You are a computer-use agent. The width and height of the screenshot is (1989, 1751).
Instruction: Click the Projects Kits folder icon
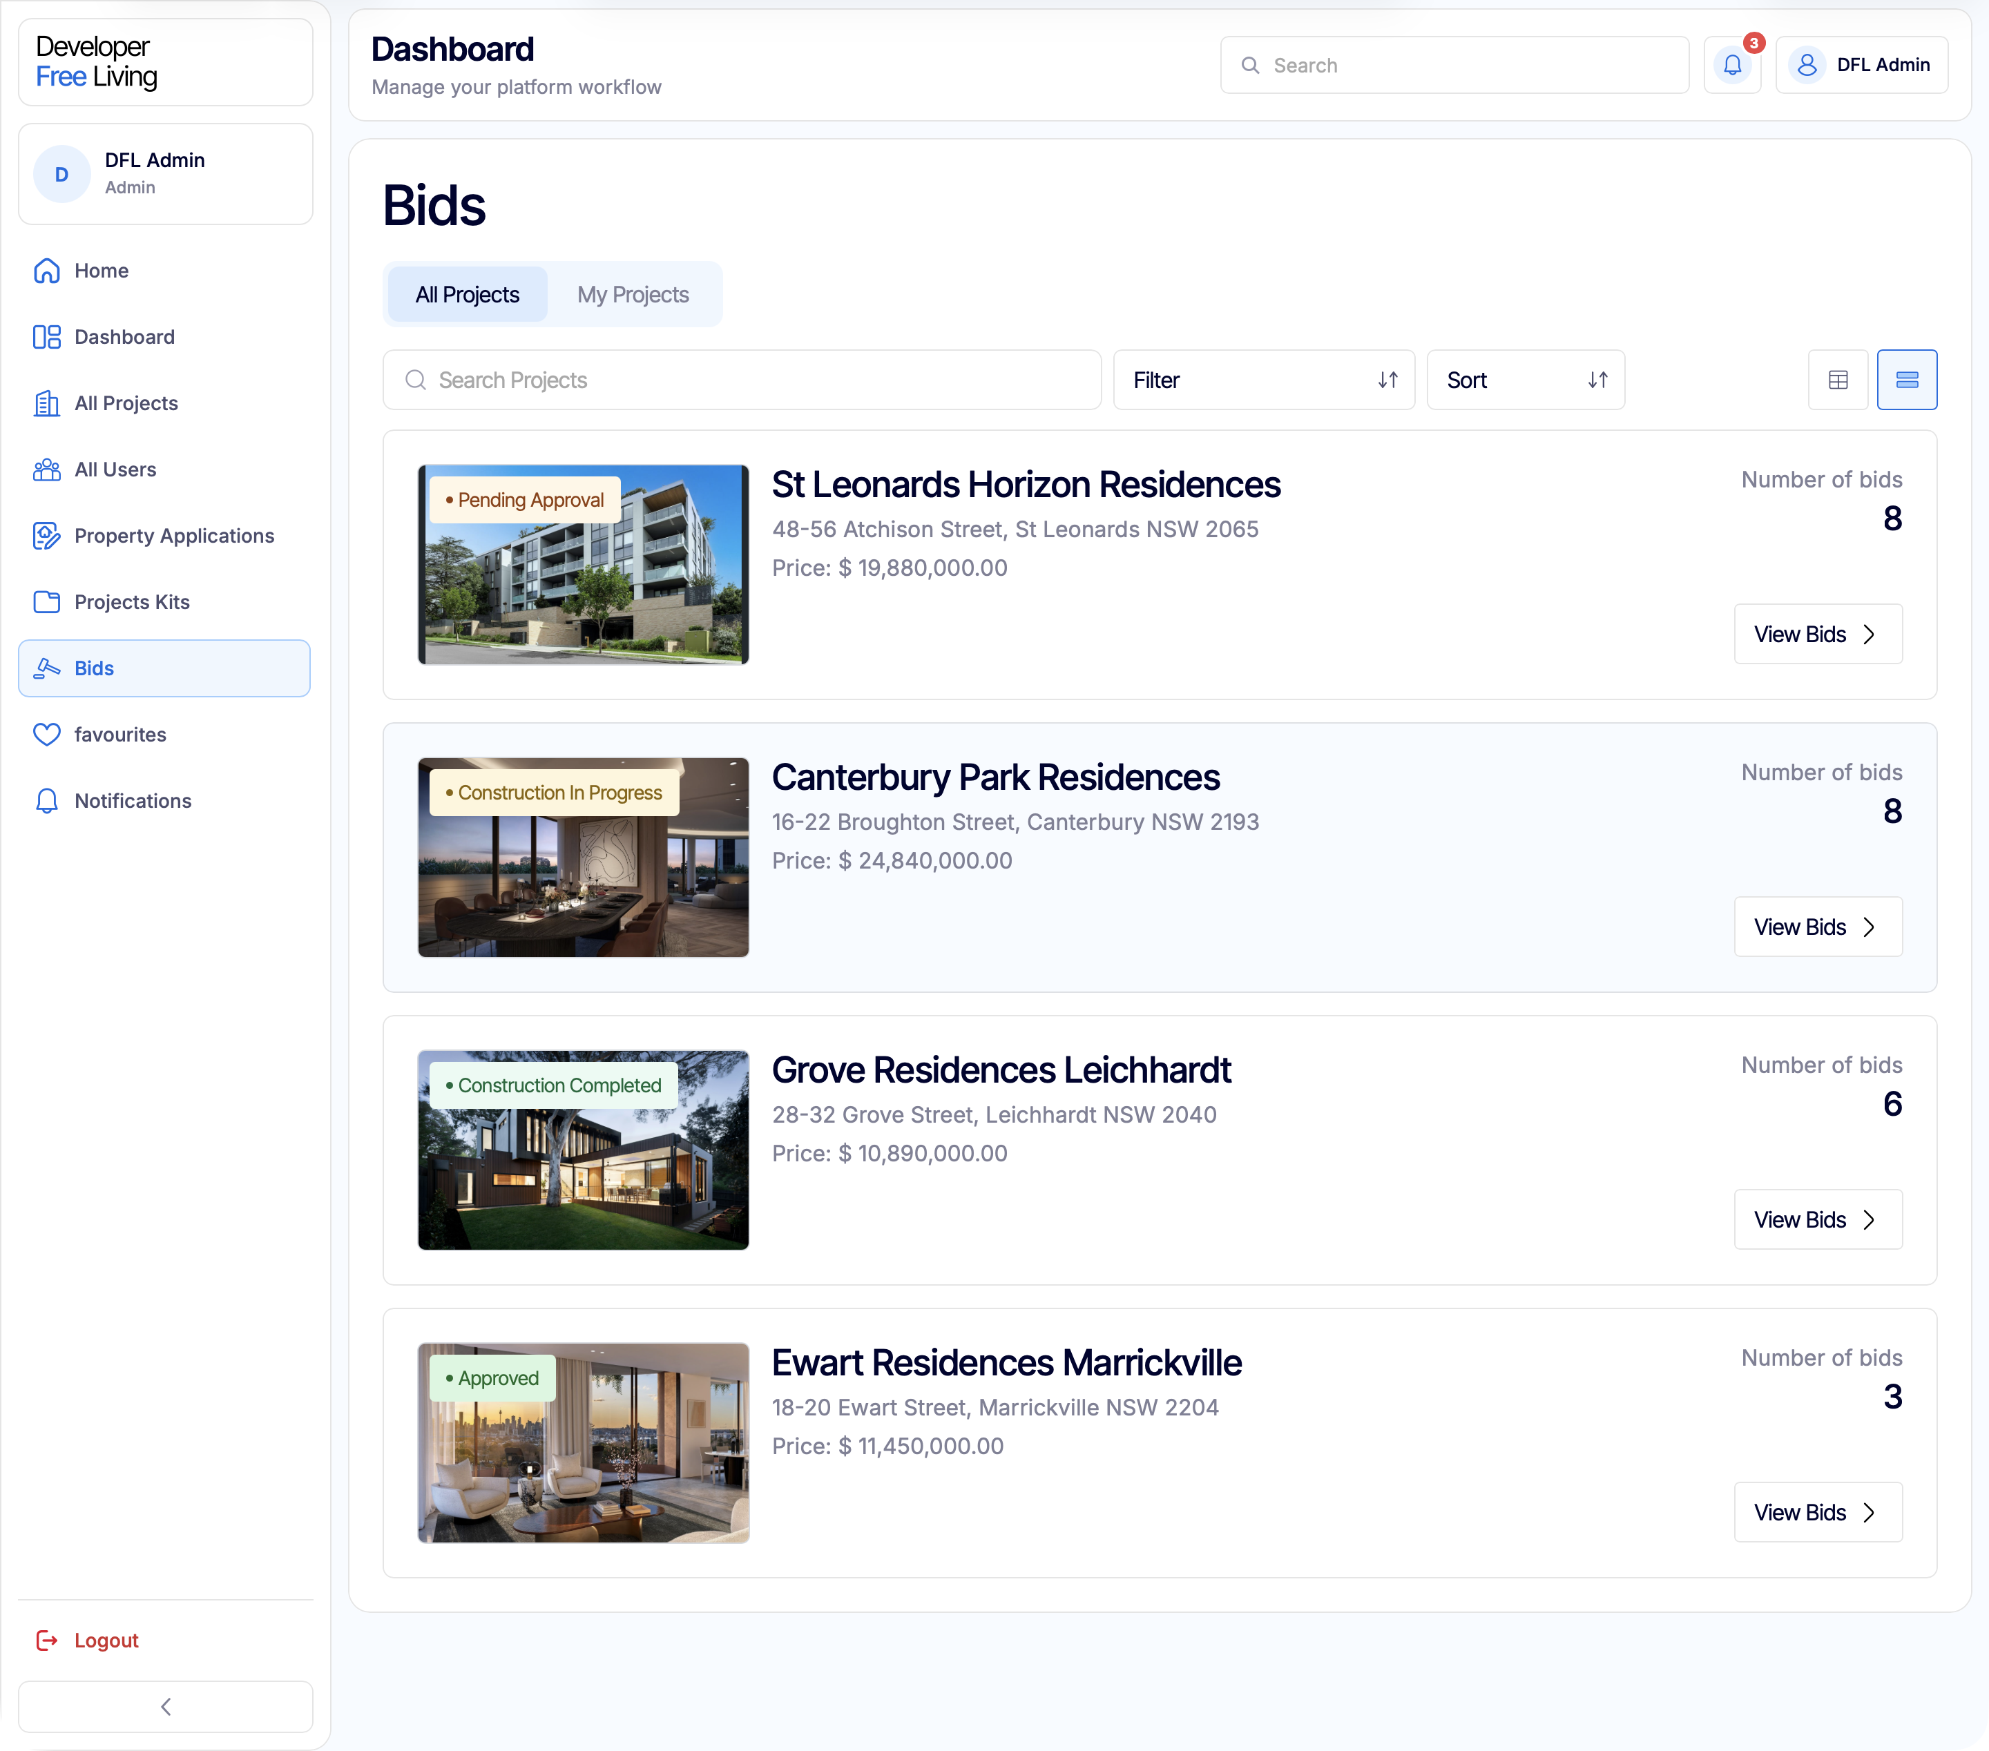(x=47, y=602)
